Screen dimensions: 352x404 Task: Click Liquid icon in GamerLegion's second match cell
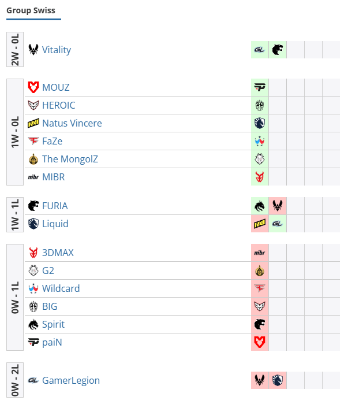[278, 380]
